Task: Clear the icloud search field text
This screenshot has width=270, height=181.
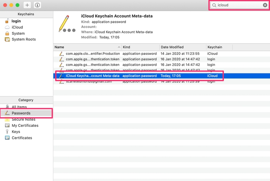Action: click(265, 5)
